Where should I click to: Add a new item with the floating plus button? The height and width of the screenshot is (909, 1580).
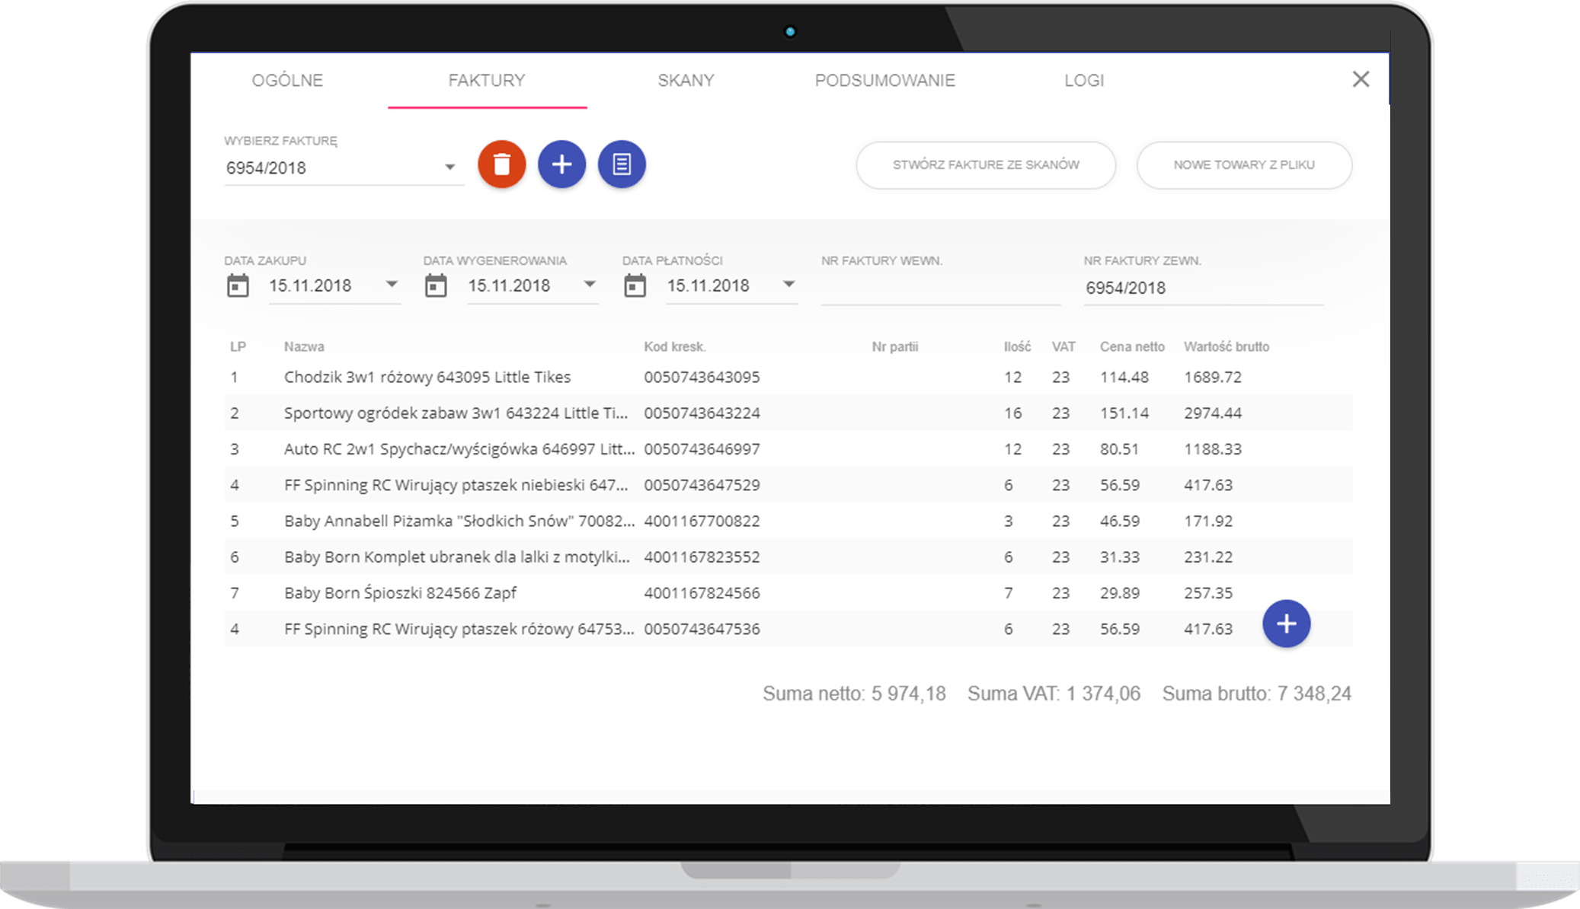[x=1286, y=624]
